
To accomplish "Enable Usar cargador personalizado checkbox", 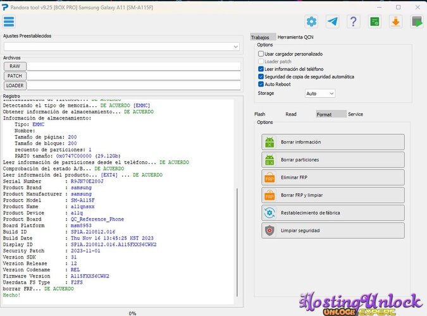I will [261, 54].
